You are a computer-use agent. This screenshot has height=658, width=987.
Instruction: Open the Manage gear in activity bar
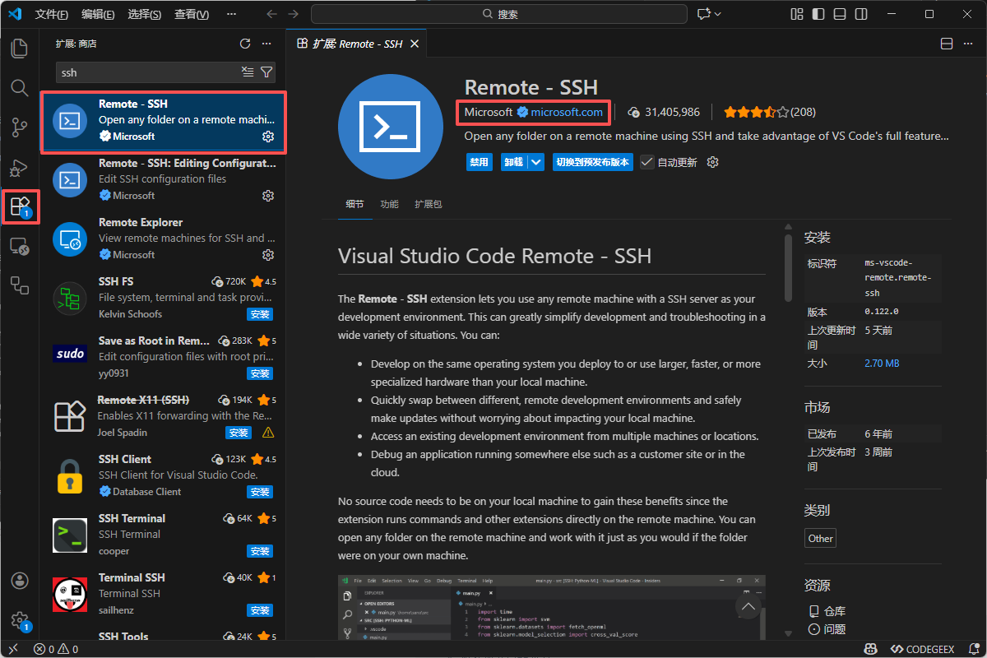point(20,620)
